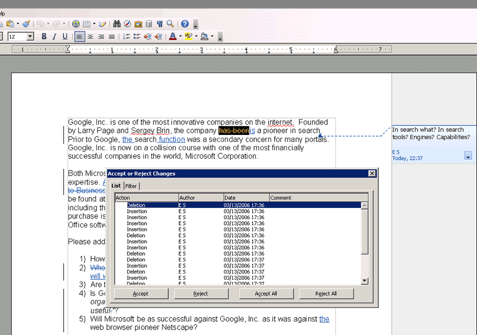Switch to the List tab
The height and width of the screenshot is (335, 477).
coord(116,185)
